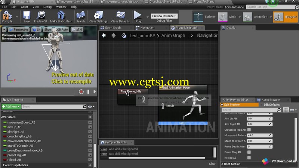
Task: Switch to Animation editor mode
Action: pos(255,17)
